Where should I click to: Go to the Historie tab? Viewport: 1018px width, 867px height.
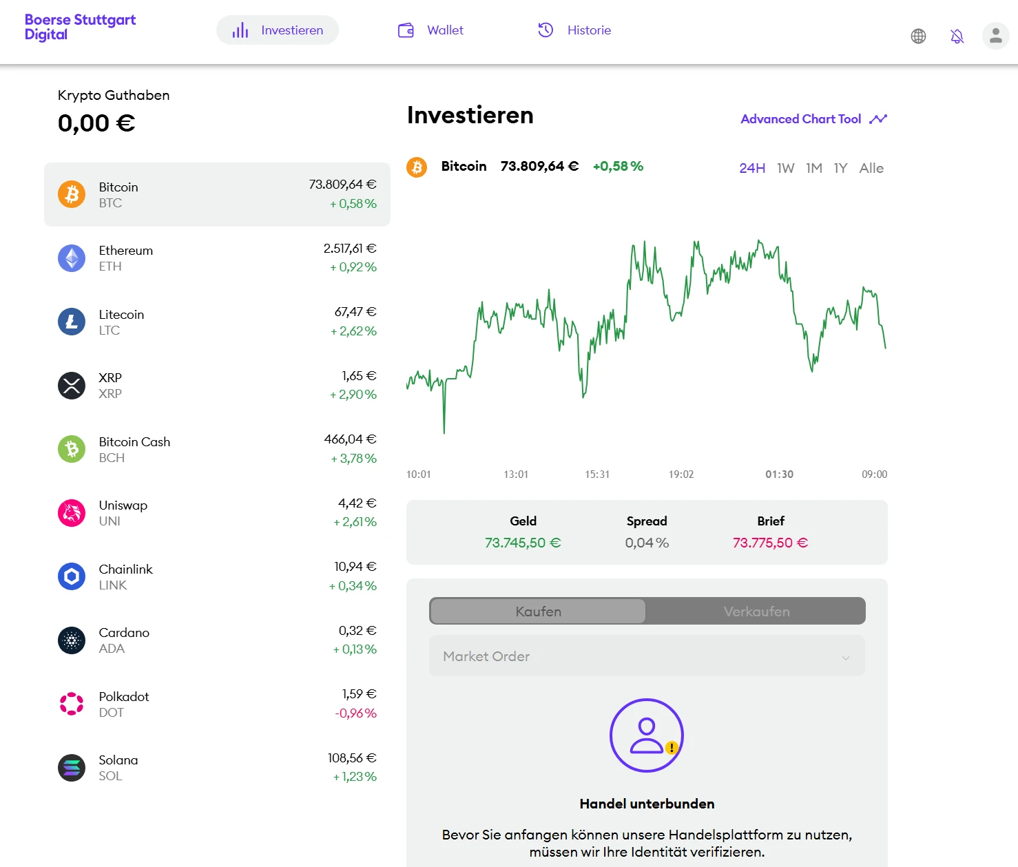coord(575,30)
